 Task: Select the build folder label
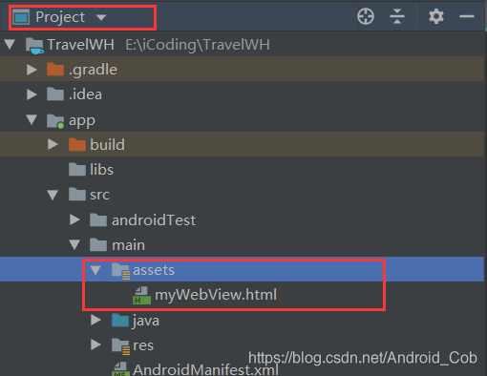[107, 145]
